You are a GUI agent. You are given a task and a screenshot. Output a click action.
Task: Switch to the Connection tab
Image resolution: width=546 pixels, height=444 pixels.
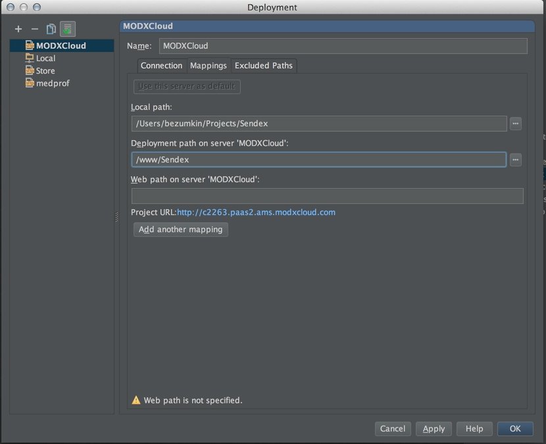point(161,65)
